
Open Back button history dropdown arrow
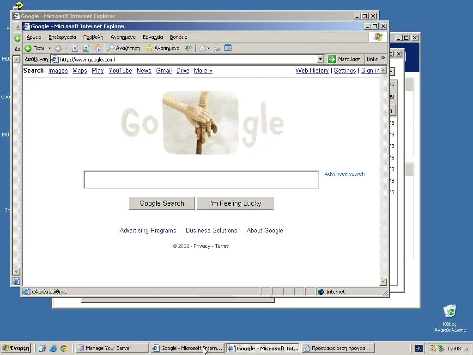pos(49,48)
